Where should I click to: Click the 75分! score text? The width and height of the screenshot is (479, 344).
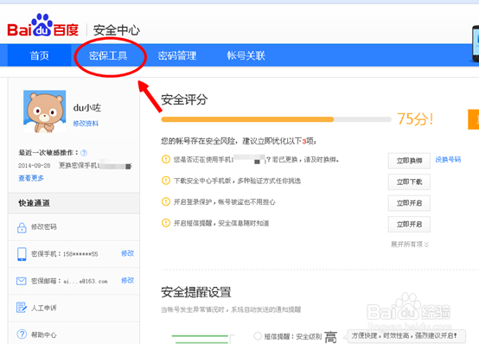point(415,118)
